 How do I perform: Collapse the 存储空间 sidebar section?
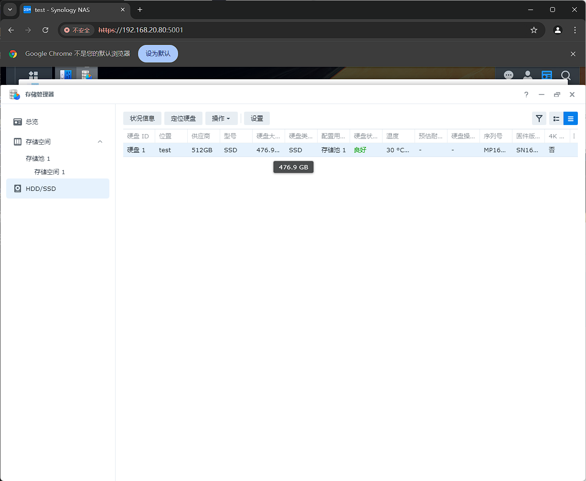100,142
